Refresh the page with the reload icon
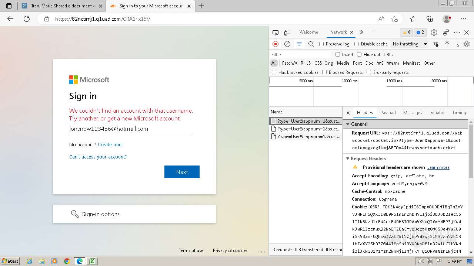Image resolution: width=474 pixels, height=266 pixels. [27, 19]
